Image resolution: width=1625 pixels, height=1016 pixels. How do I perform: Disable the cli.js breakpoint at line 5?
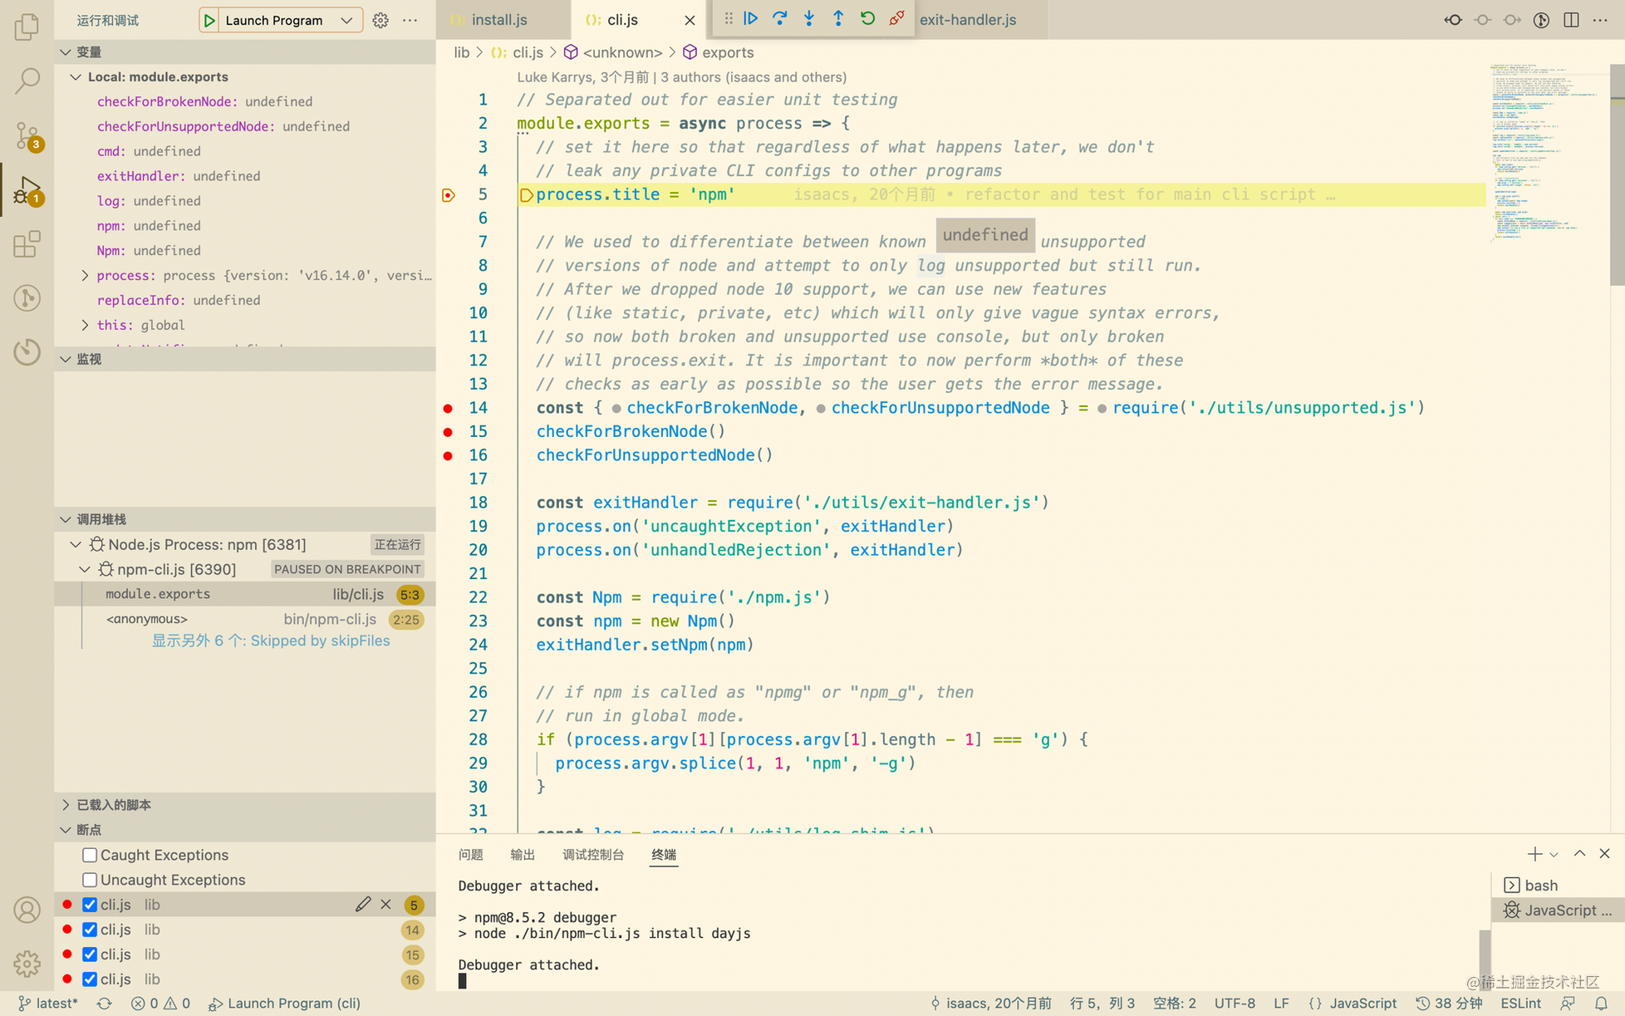(x=90, y=905)
